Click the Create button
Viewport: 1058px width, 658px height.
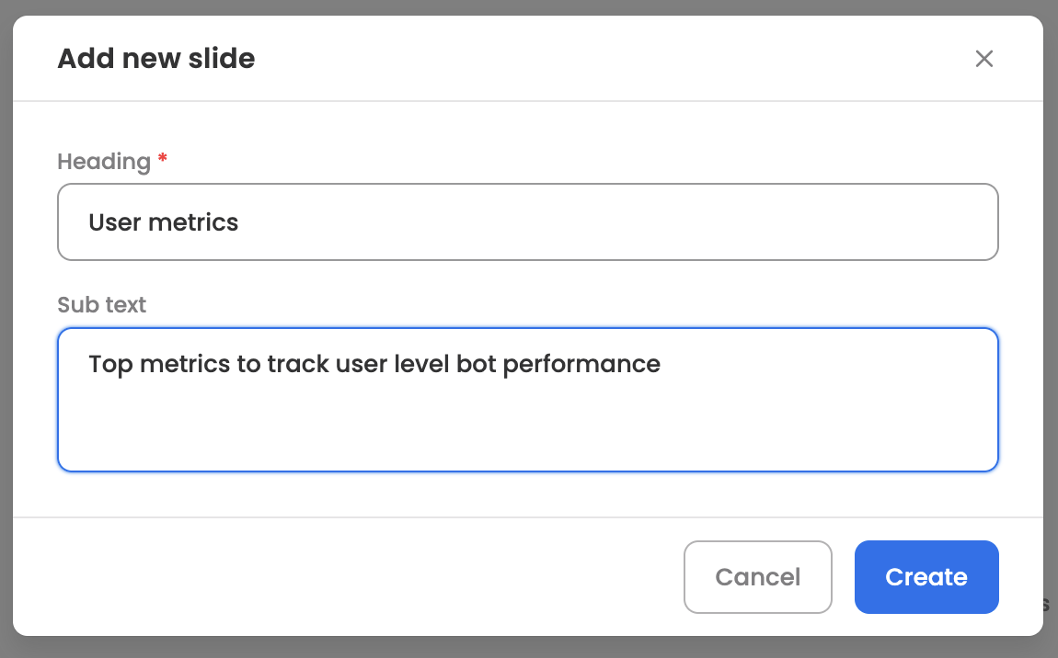[926, 577]
